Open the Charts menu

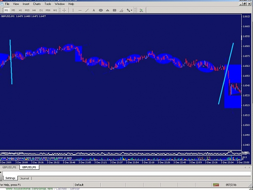[x=37, y=4]
